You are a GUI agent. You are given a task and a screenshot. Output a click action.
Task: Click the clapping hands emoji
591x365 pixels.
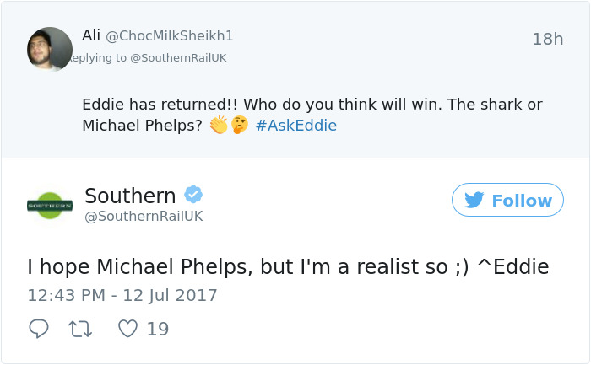(x=219, y=126)
